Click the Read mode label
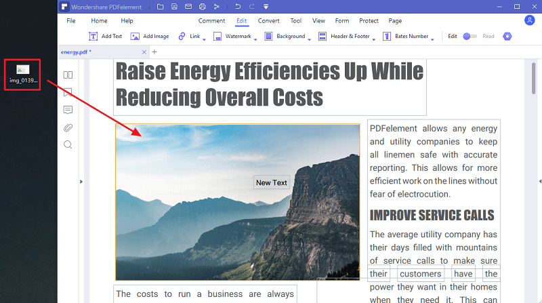The width and height of the screenshot is (542, 303). coord(488,37)
